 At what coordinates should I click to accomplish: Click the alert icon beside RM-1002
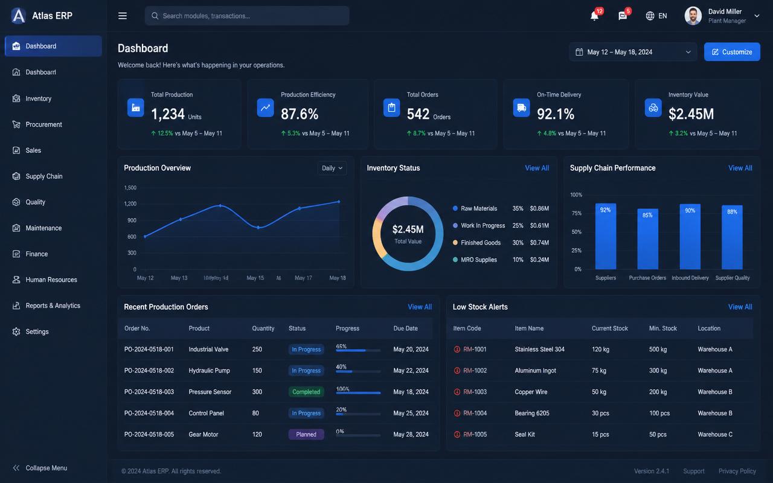pos(457,371)
